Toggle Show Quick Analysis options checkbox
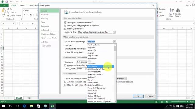 tap(66, 25)
